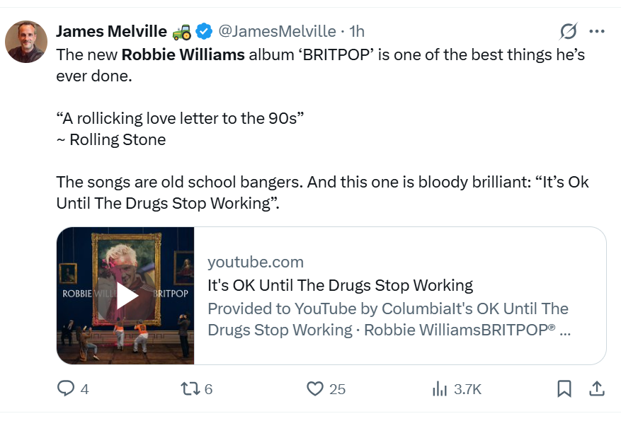Image resolution: width=621 pixels, height=421 pixels.
Task: Click the tractor emoji beside James Melville
Action: 181,31
